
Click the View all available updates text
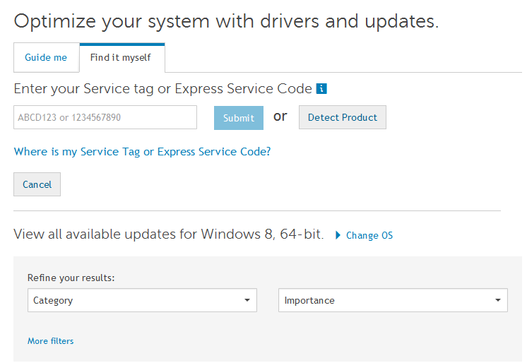tap(168, 234)
